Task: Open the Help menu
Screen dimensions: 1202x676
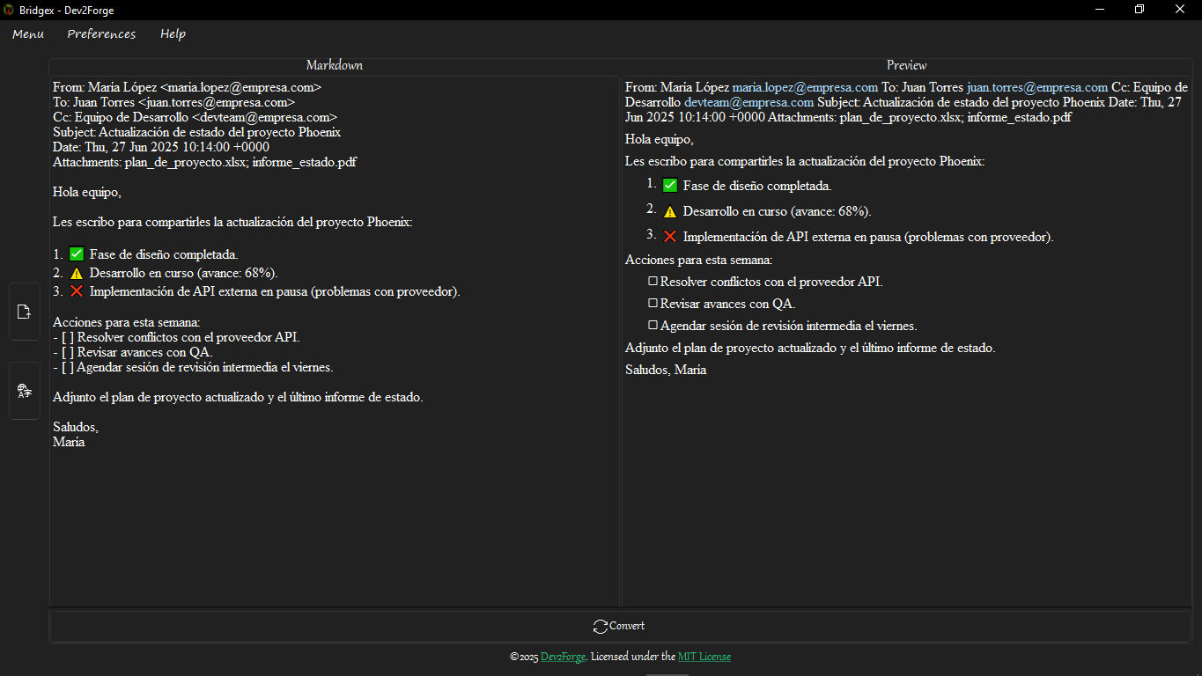Action: (x=173, y=34)
